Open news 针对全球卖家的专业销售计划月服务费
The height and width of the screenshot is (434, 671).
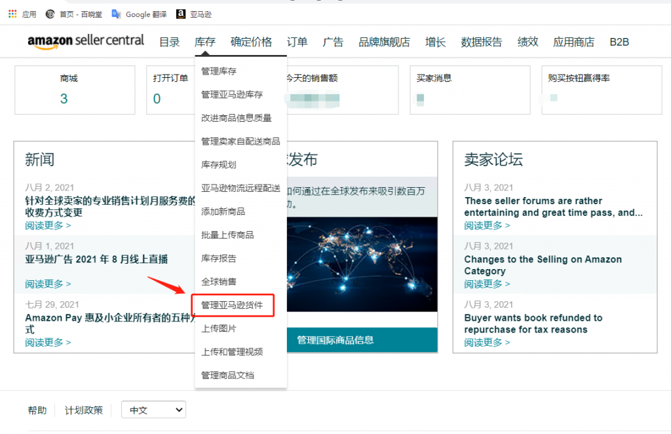(x=110, y=206)
